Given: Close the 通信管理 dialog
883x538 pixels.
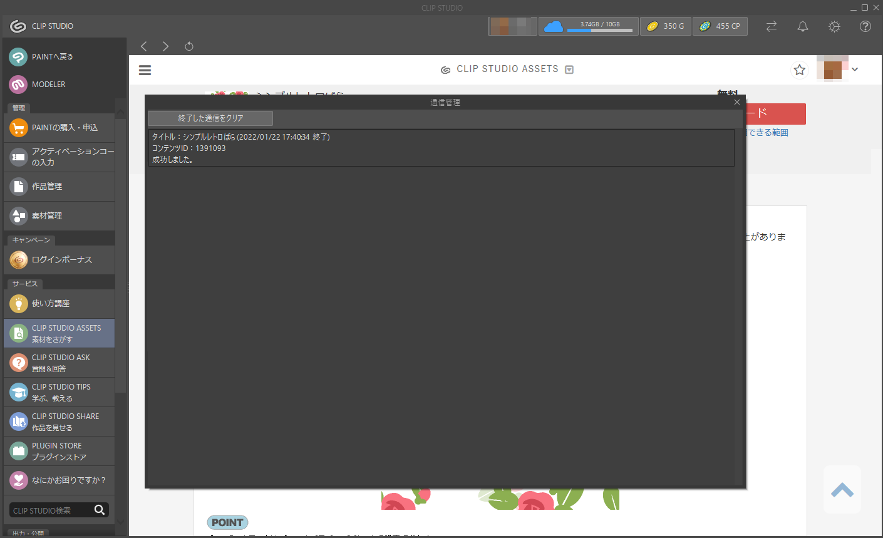Looking at the screenshot, I should pos(737,102).
